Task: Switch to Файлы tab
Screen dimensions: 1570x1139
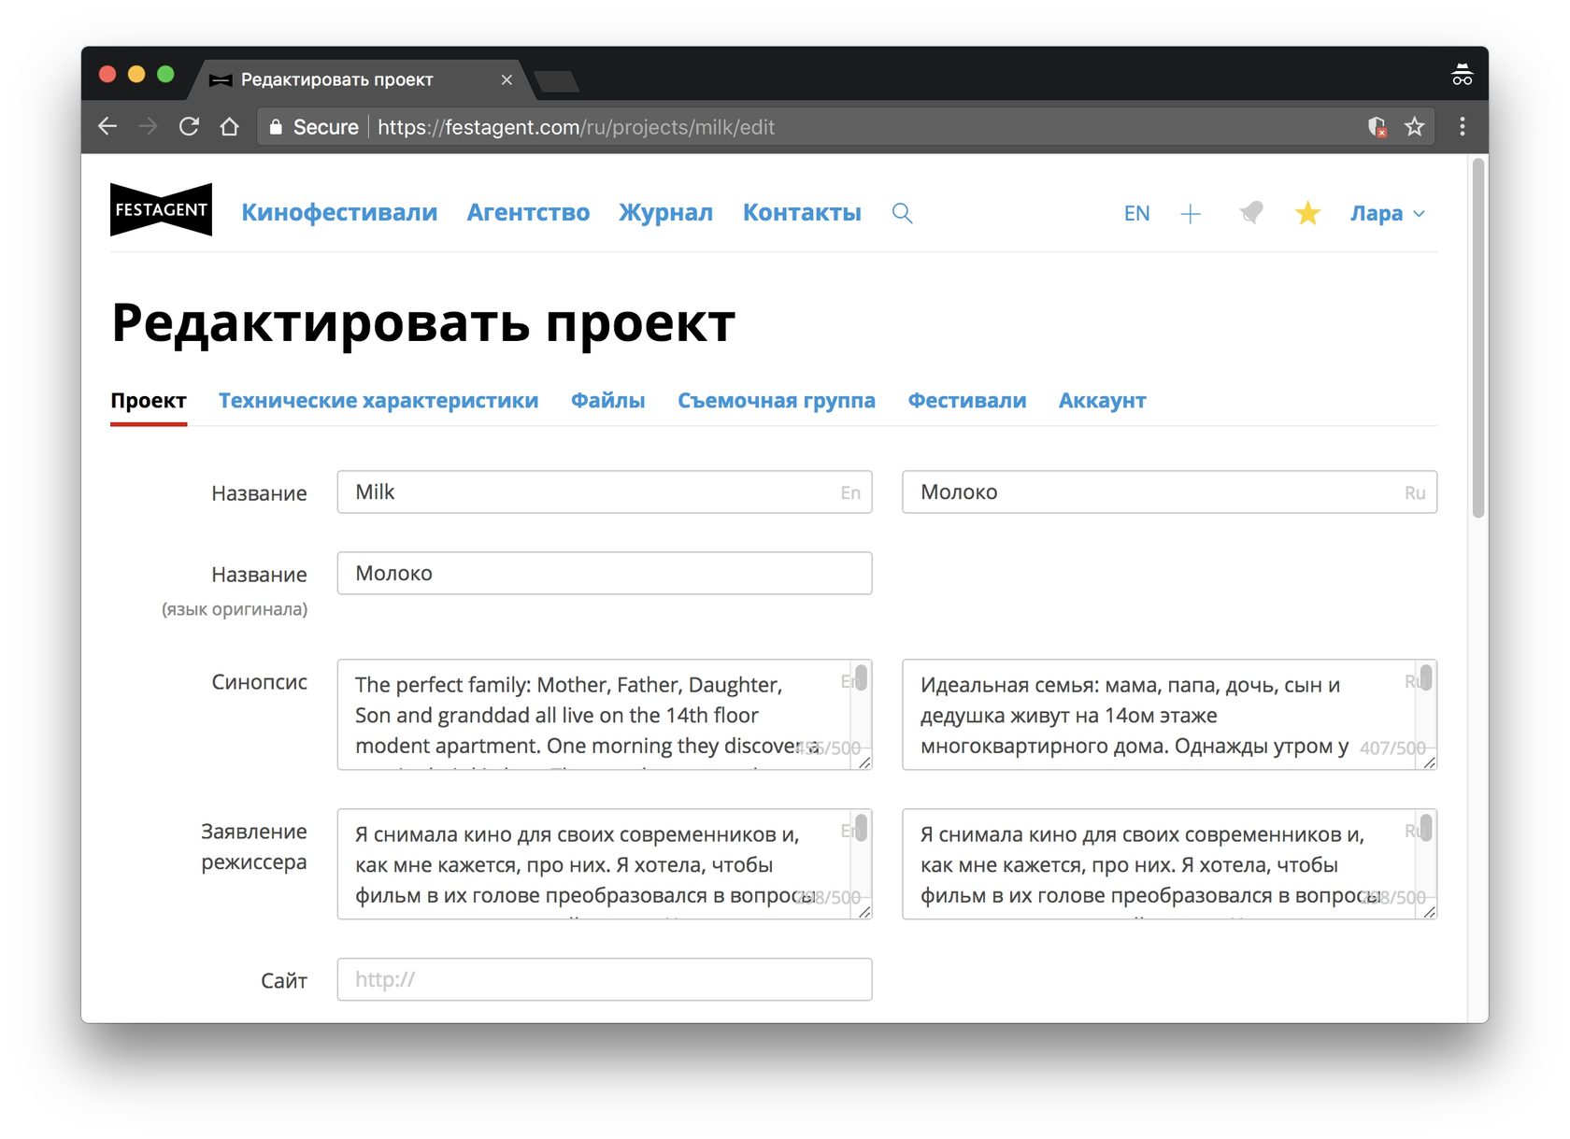Action: tap(607, 401)
